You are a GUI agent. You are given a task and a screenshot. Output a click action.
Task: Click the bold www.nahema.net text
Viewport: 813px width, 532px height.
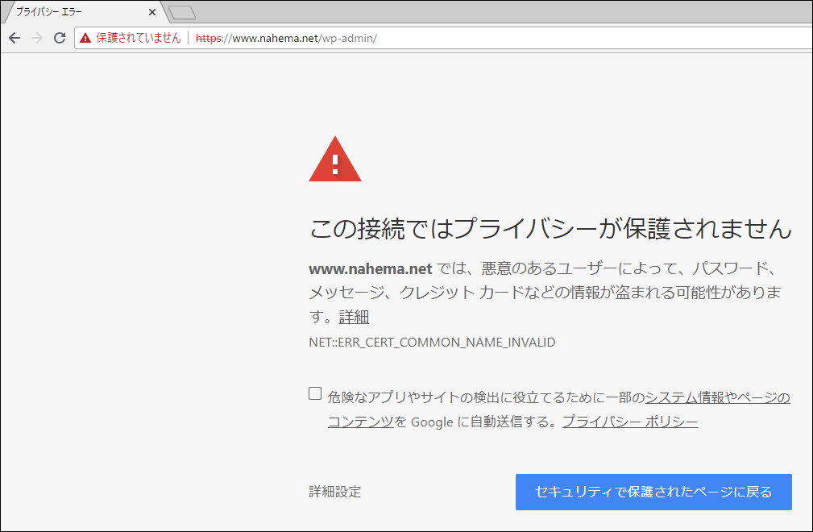pos(370,268)
